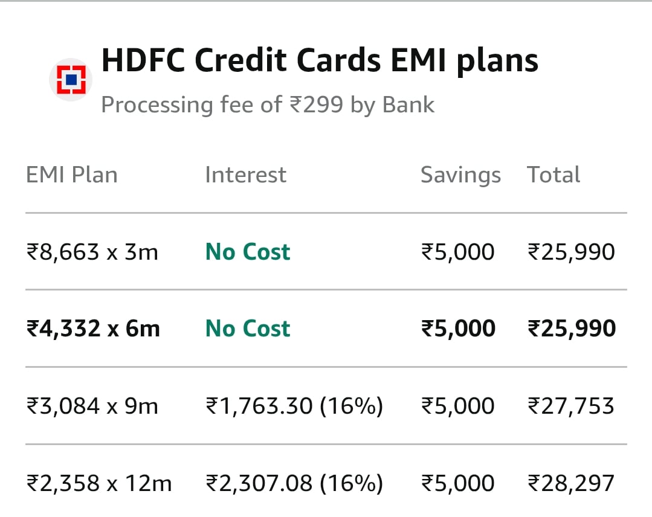
Task: Click ₹2,307.08 (16%) interest value
Action: point(294,483)
